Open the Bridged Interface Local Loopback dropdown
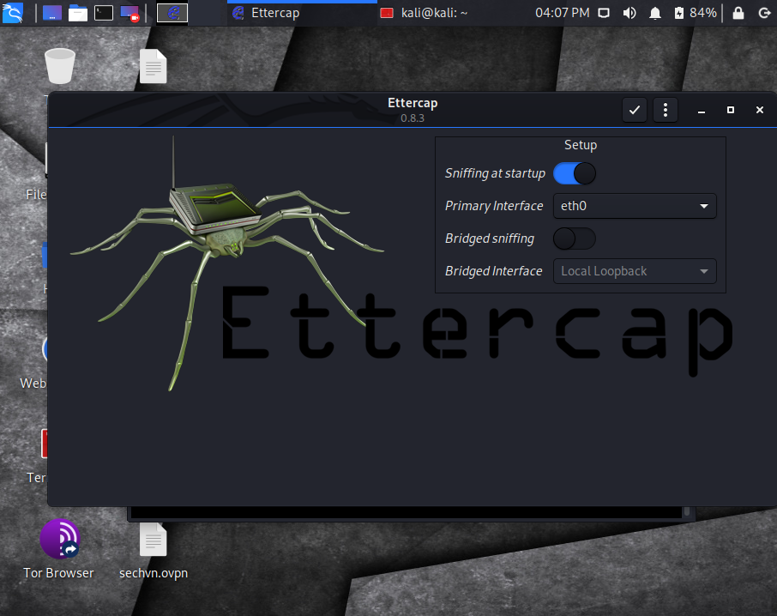The image size is (777, 616). (635, 271)
